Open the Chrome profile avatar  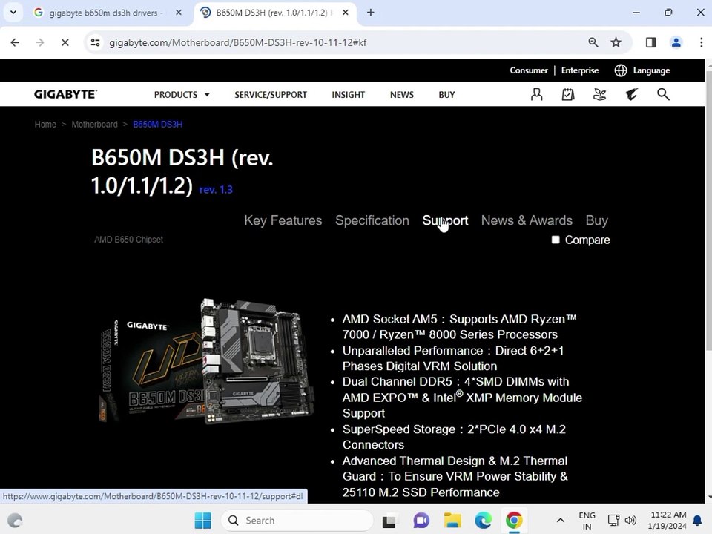coord(676,43)
